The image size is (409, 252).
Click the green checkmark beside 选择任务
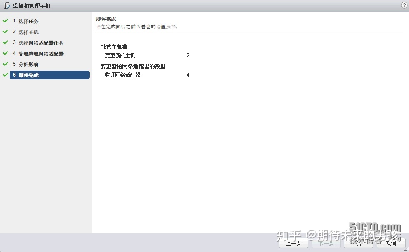(x=5, y=20)
